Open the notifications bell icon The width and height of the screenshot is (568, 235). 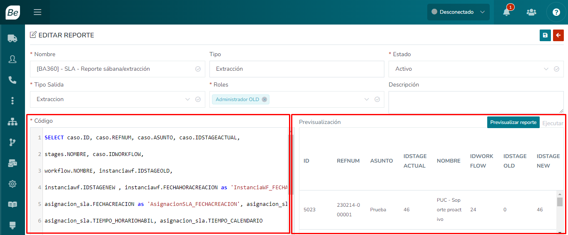pyautogui.click(x=506, y=12)
